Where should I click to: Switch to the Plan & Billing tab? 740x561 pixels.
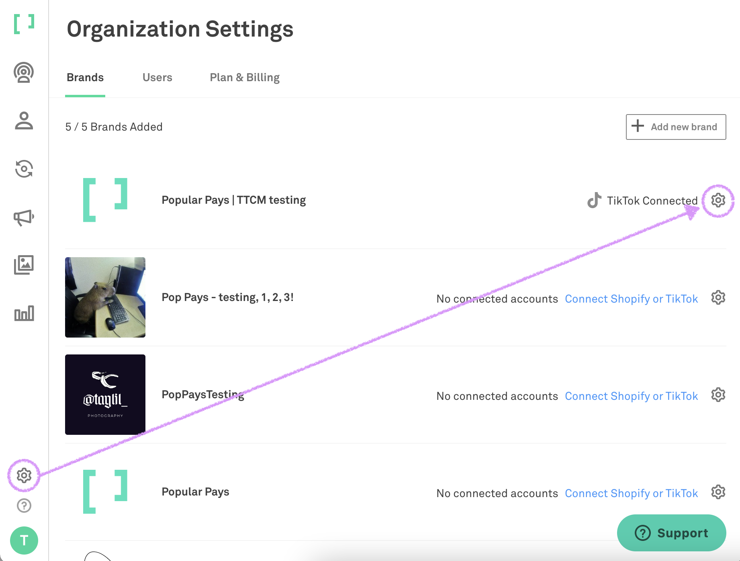pyautogui.click(x=245, y=77)
